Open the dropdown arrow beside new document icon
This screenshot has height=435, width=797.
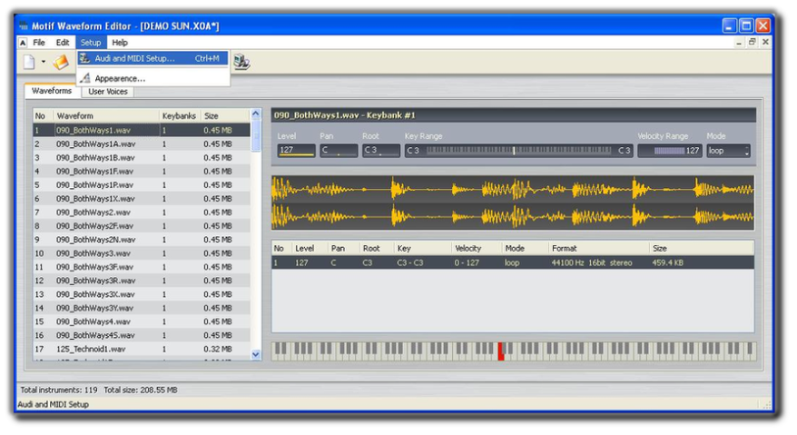click(44, 62)
